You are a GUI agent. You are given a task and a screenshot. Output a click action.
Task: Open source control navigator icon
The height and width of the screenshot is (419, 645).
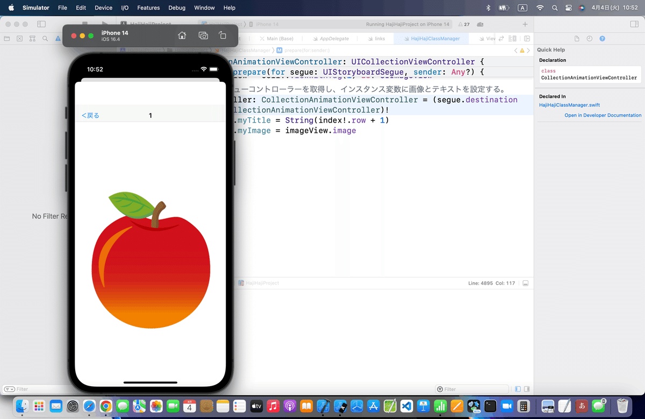[20, 39]
